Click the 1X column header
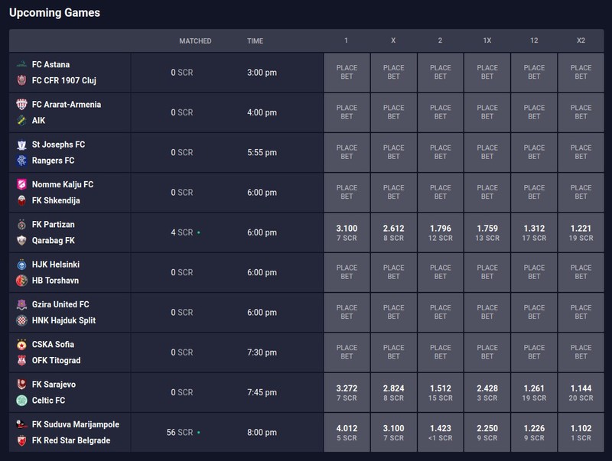Screen dimensions: 612x461 click(x=487, y=41)
